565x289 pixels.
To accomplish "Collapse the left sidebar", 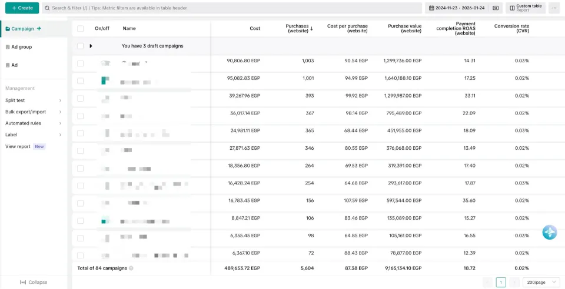I will (x=34, y=282).
